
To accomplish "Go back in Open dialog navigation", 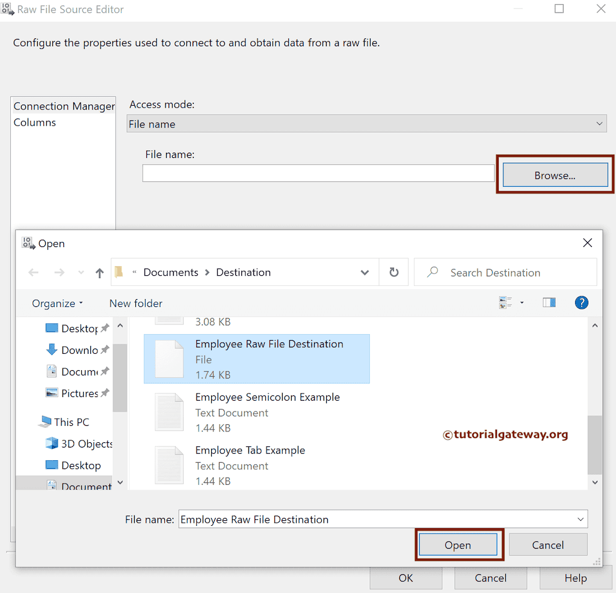I will pos(34,272).
